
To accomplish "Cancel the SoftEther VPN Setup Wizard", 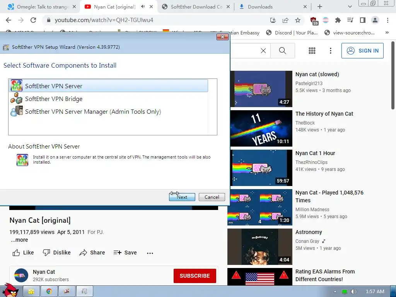I will [x=212, y=197].
